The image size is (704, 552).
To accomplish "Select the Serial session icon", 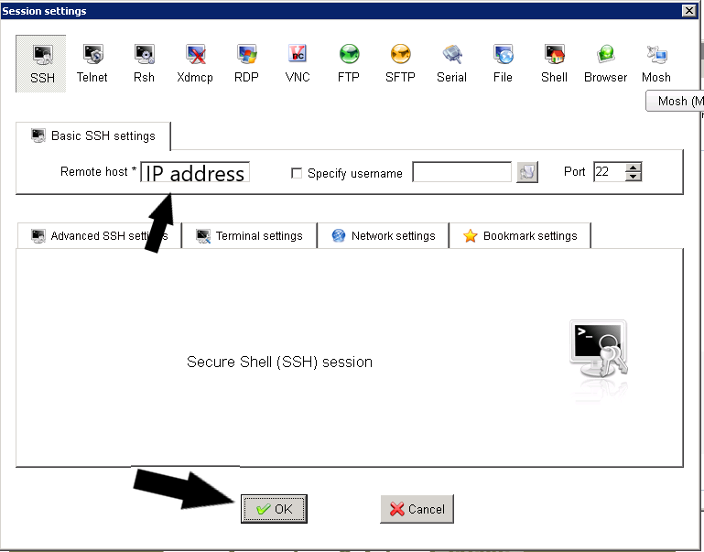I will [451, 64].
